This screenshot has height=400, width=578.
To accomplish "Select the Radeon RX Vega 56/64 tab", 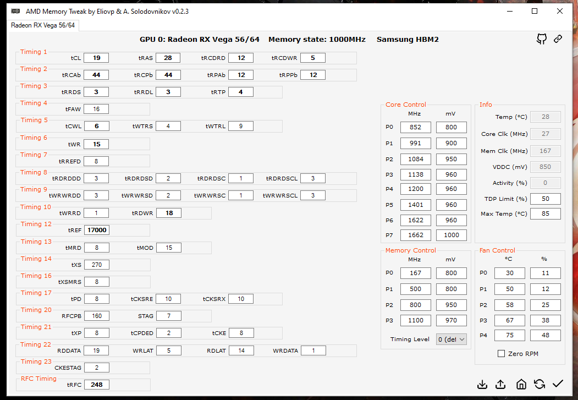I will coord(43,25).
